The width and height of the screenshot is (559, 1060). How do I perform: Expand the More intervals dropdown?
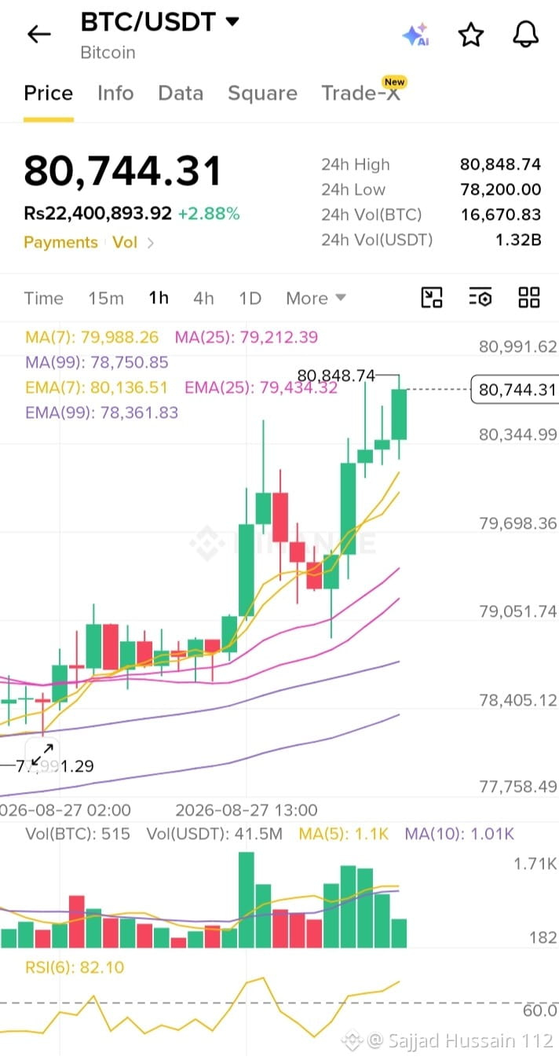coord(316,299)
